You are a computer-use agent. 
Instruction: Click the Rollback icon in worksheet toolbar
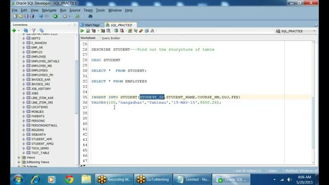point(122,31)
